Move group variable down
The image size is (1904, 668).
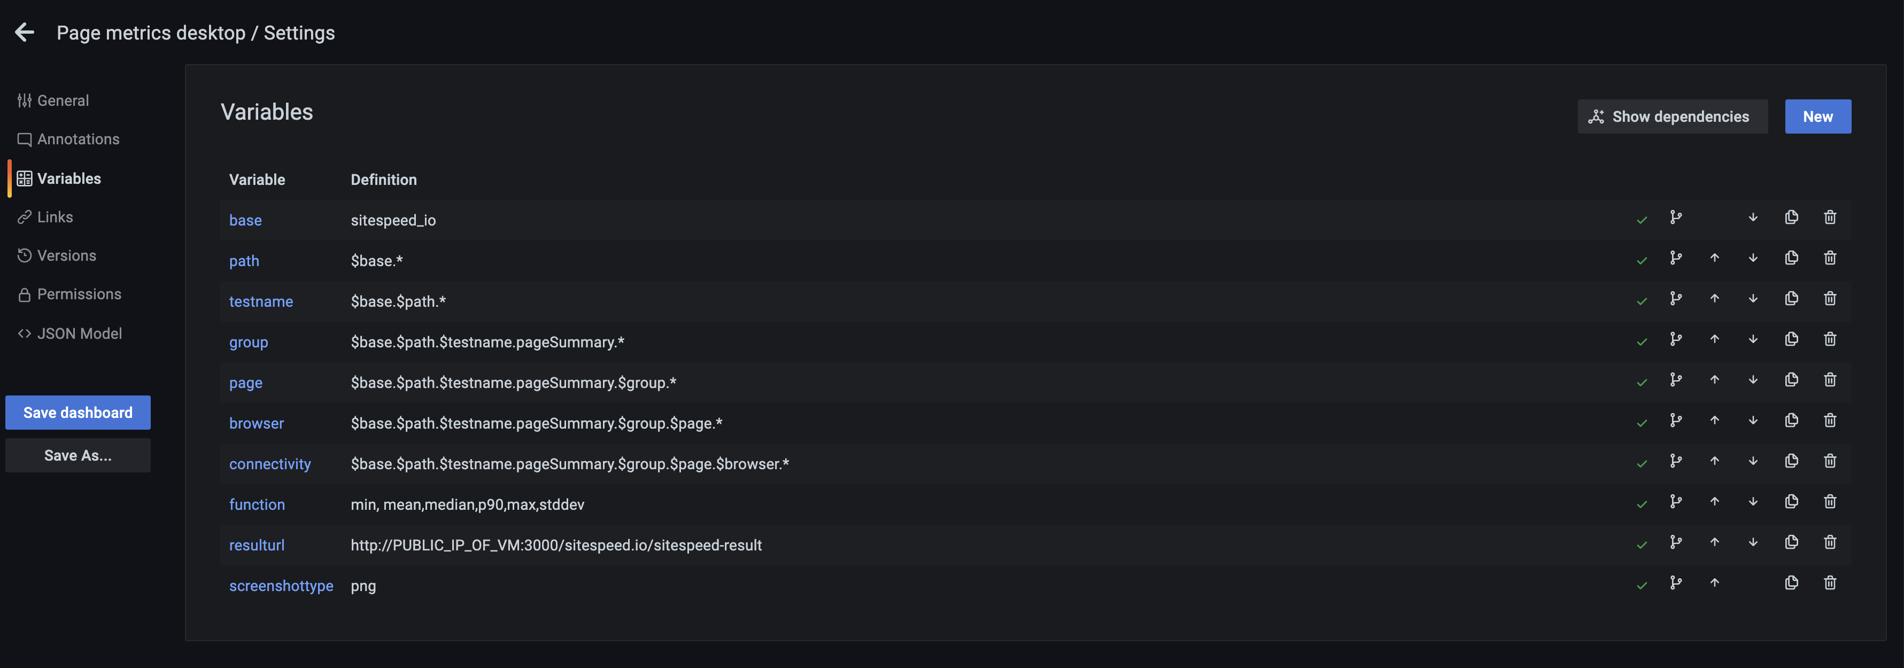tap(1753, 339)
